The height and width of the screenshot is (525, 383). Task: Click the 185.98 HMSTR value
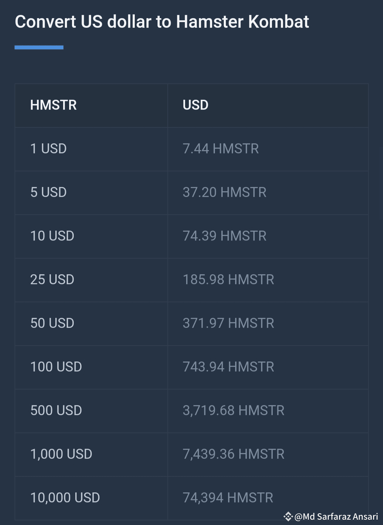[228, 280]
